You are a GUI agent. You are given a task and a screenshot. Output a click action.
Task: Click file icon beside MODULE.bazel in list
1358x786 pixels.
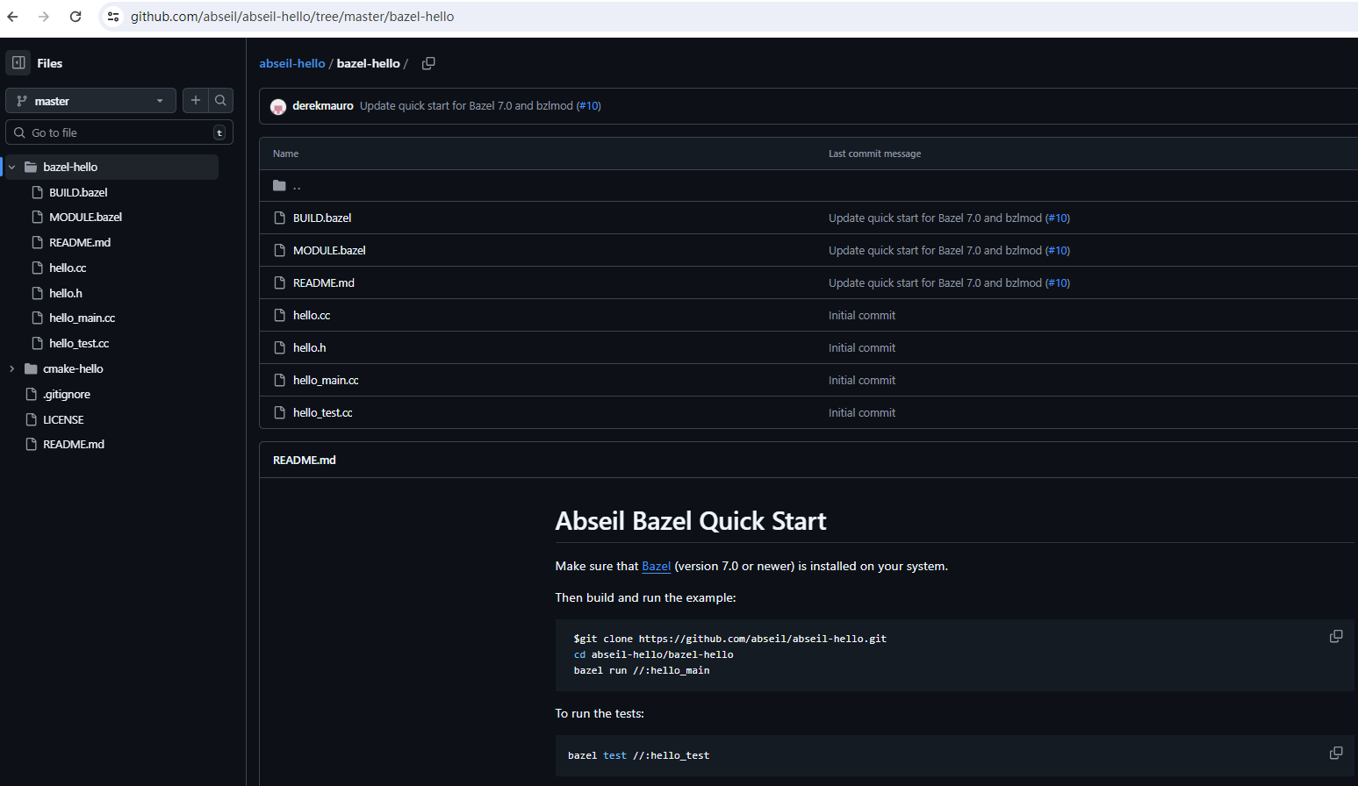[280, 250]
